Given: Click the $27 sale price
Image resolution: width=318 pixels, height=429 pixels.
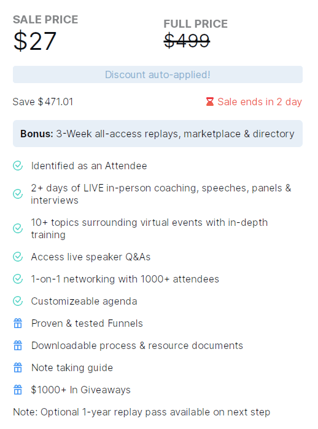Looking at the screenshot, I should [35, 41].
